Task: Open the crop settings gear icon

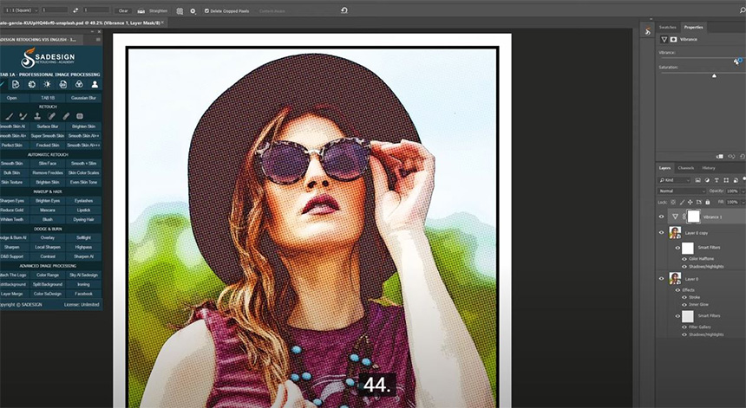Action: tap(192, 10)
